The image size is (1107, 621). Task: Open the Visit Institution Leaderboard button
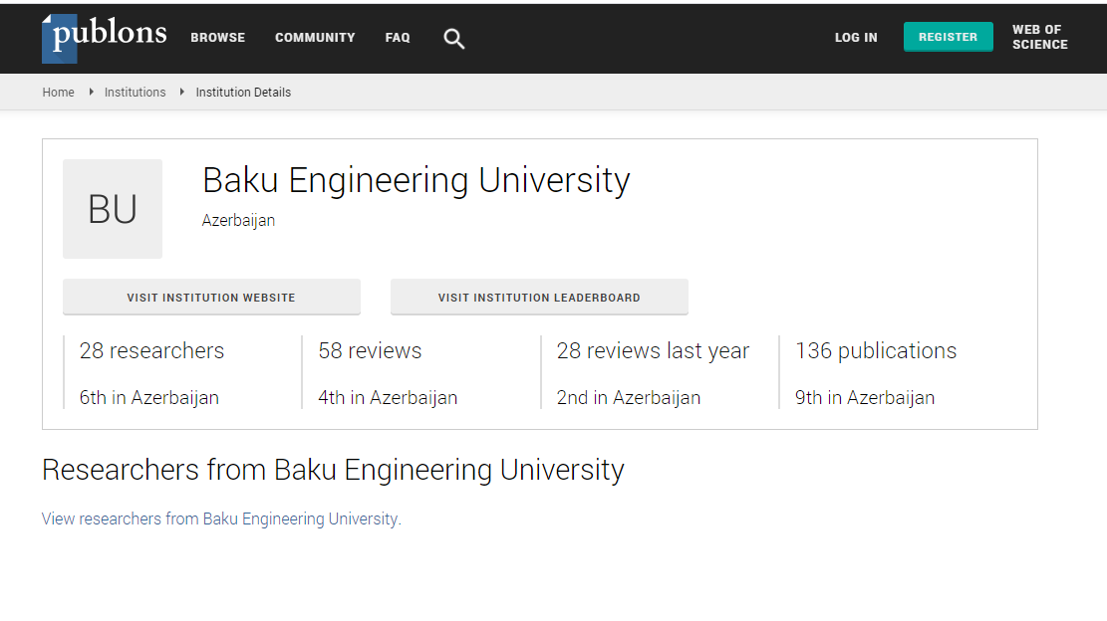[539, 298]
